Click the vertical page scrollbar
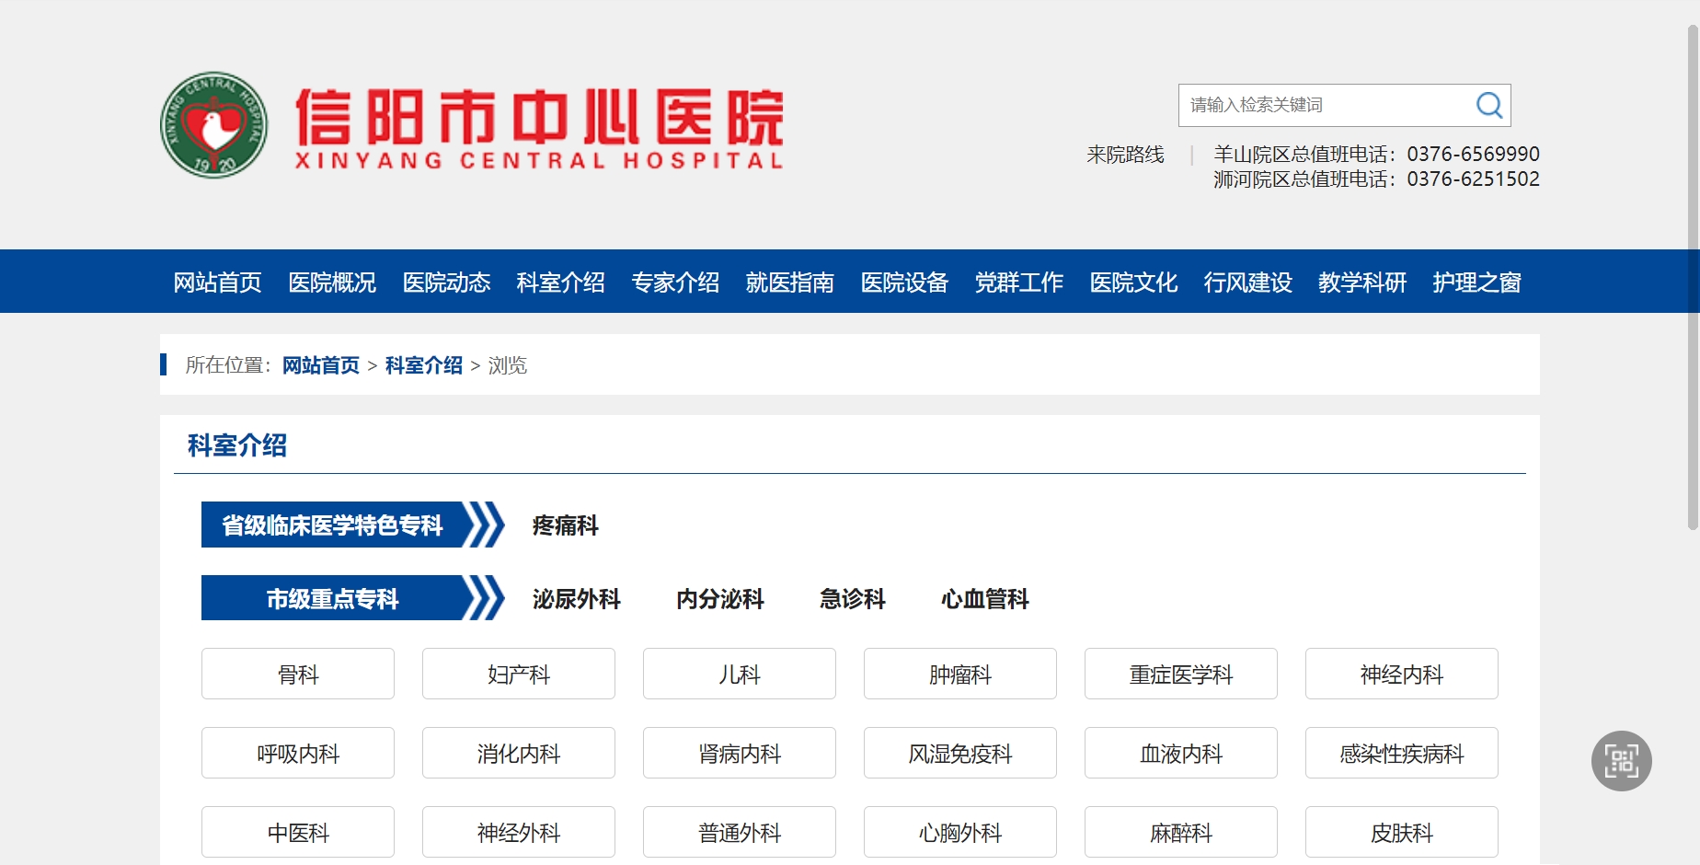Screen dimensions: 1700x865 pyautogui.click(x=1692, y=276)
